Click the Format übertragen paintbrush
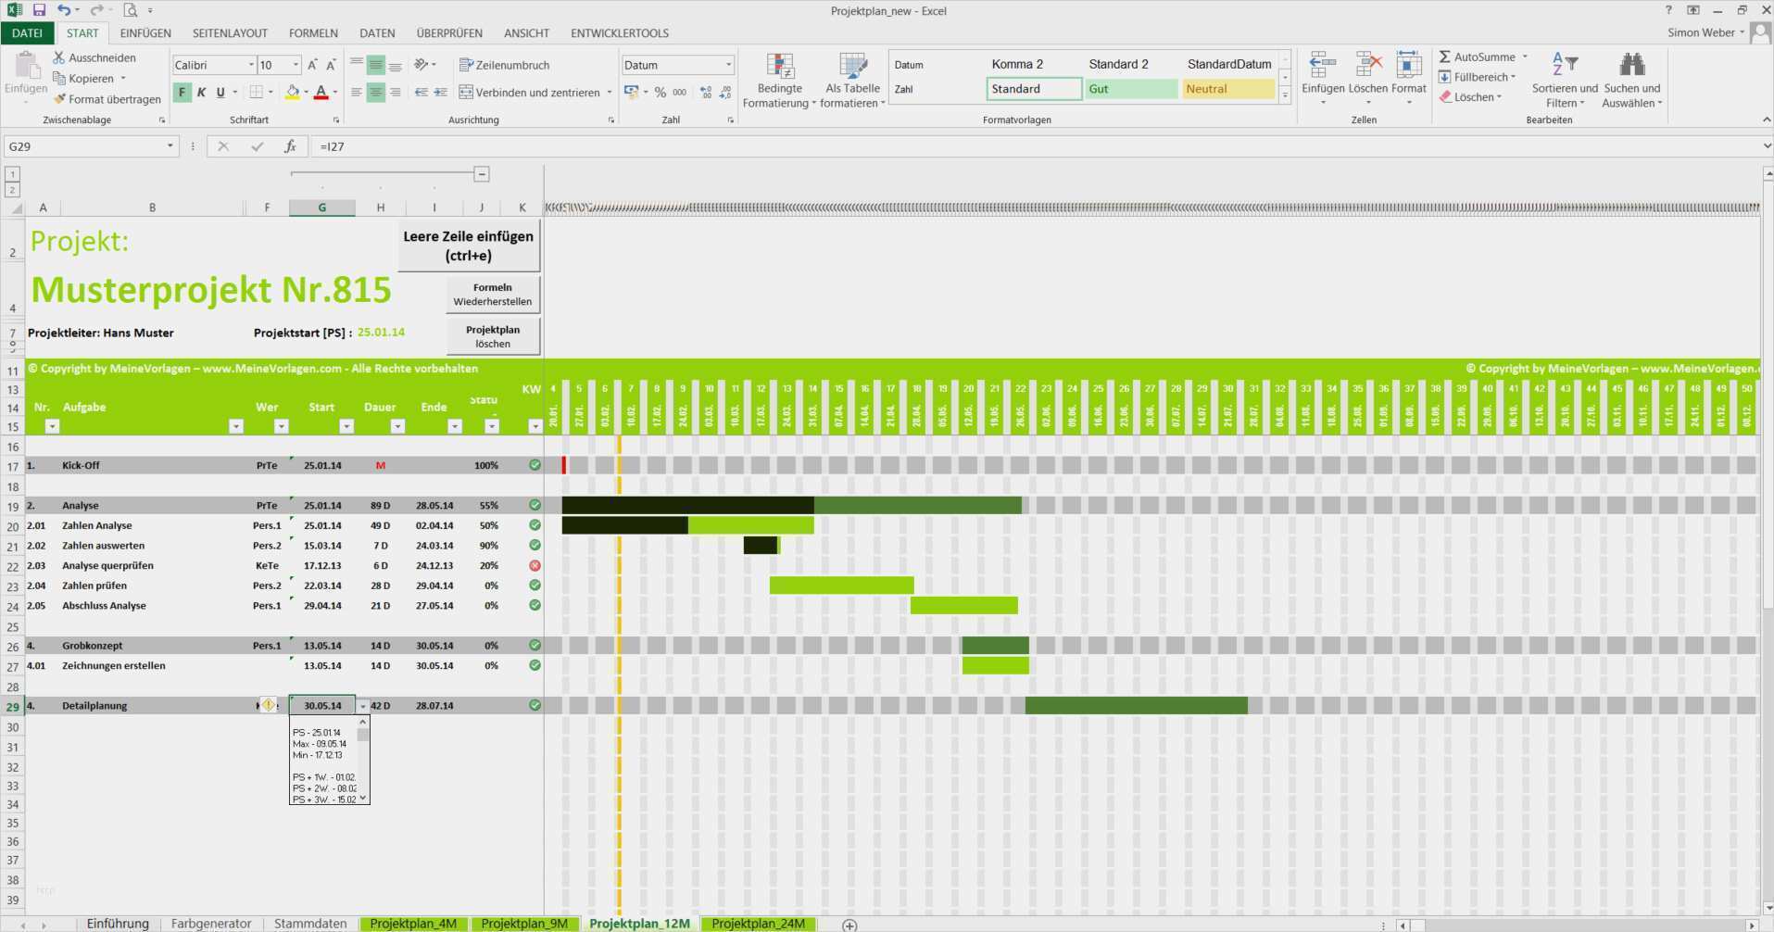Screen dimensions: 1774x932 pyautogui.click(x=59, y=99)
